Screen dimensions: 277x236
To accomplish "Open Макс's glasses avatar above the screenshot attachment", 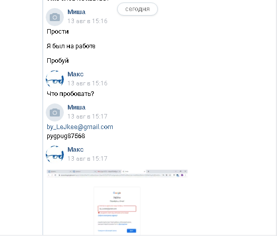I will [x=55, y=155].
